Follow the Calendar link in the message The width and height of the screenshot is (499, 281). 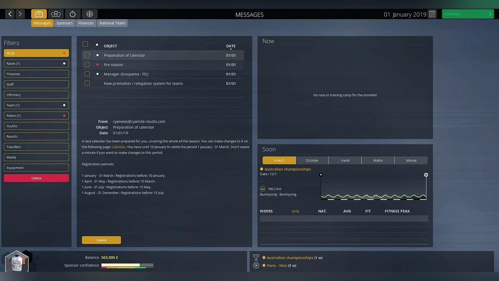[119, 147]
